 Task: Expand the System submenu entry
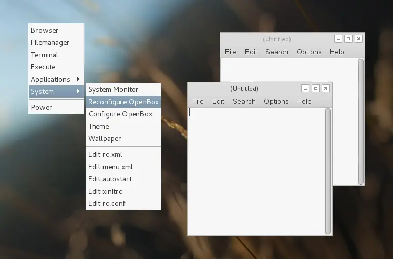click(56, 91)
